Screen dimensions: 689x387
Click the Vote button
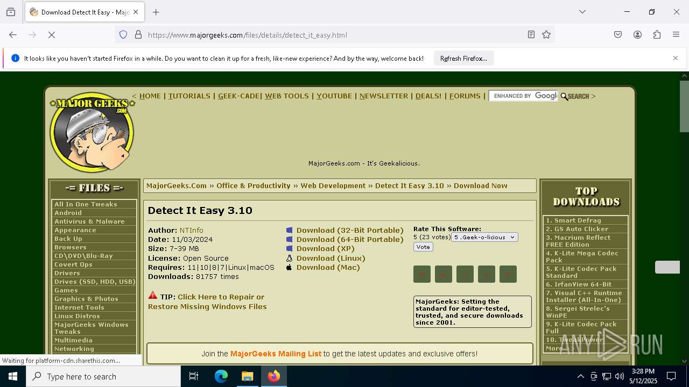[x=423, y=247]
